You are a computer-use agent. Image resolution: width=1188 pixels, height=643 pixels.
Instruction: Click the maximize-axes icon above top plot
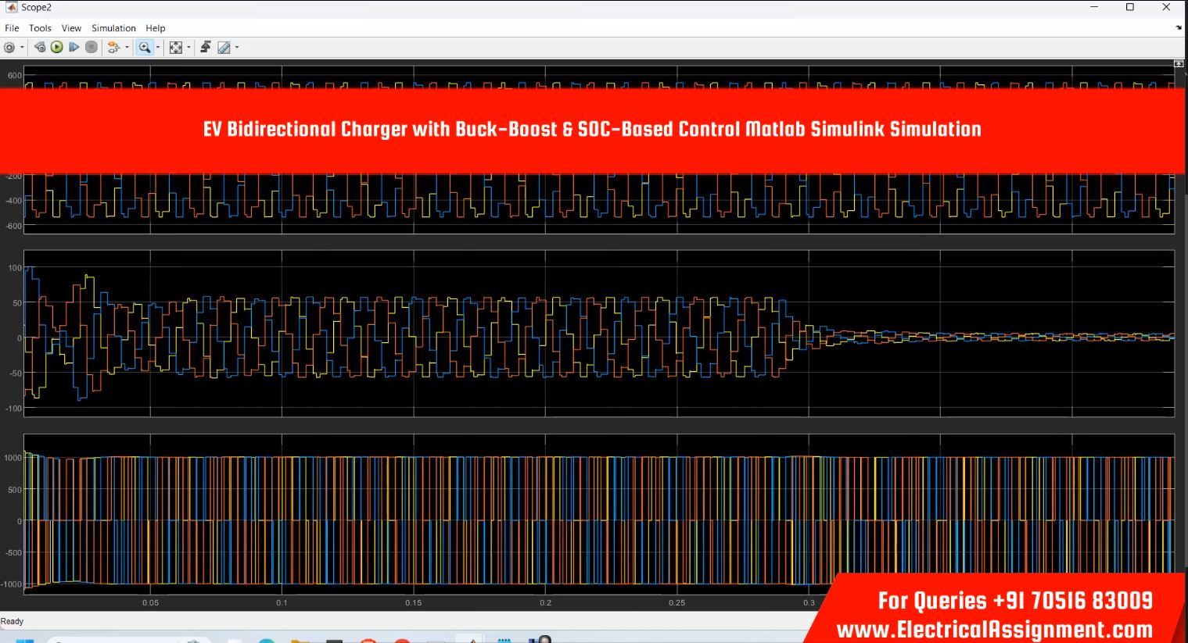point(1179,63)
